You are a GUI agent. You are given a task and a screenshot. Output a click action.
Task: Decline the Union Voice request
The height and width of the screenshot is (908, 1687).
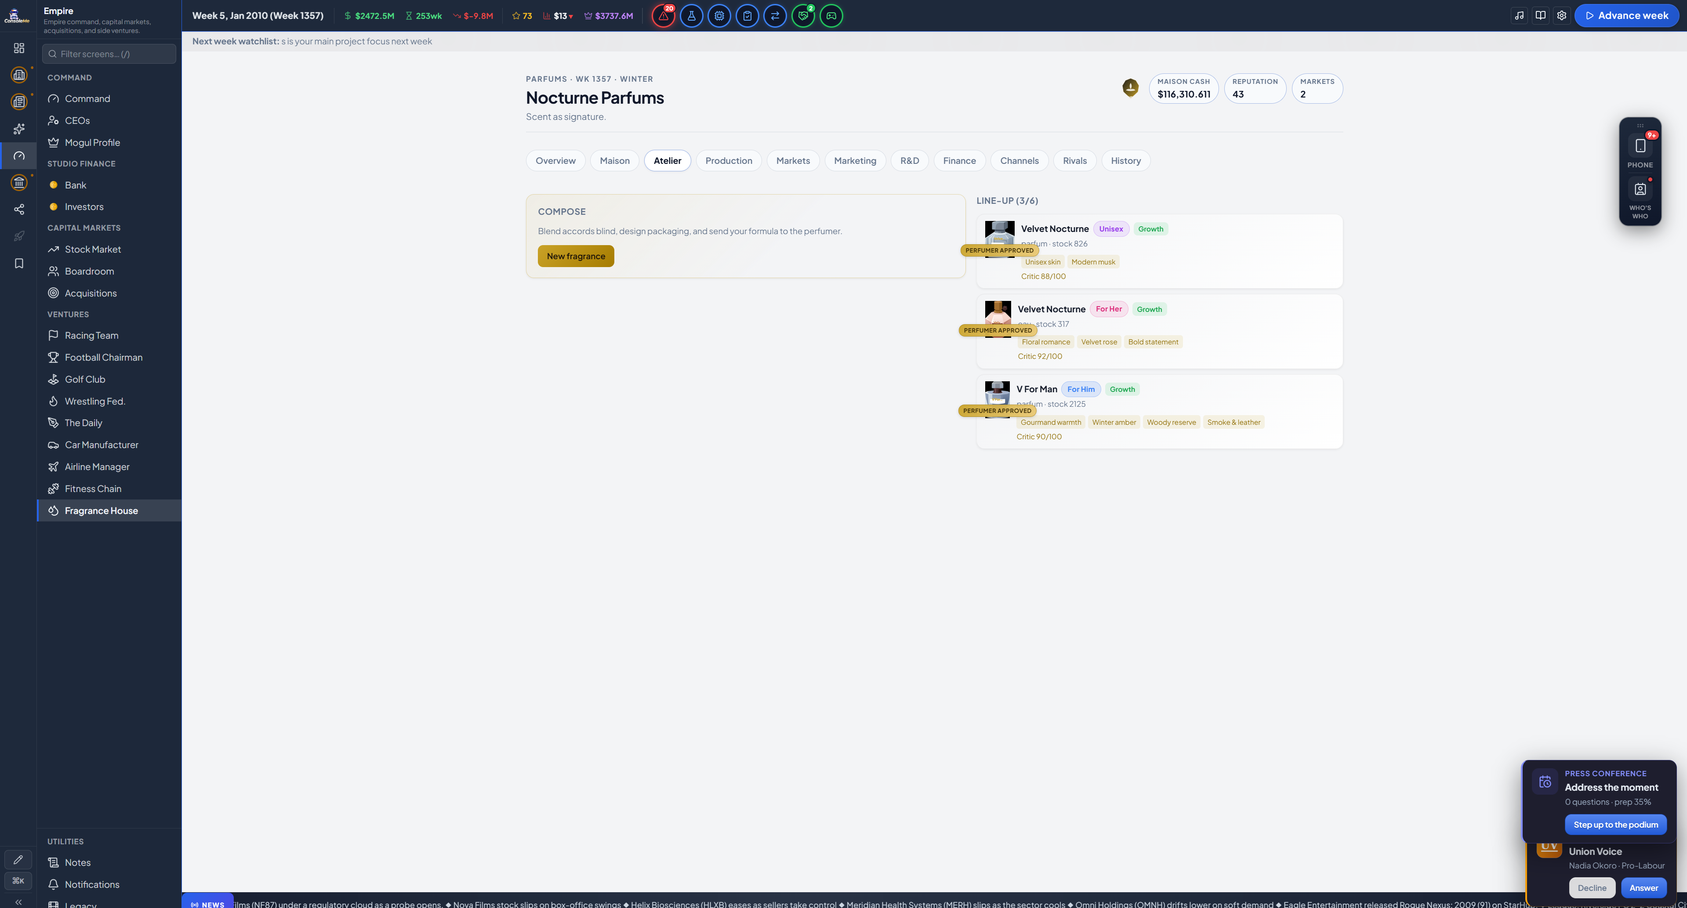point(1591,888)
